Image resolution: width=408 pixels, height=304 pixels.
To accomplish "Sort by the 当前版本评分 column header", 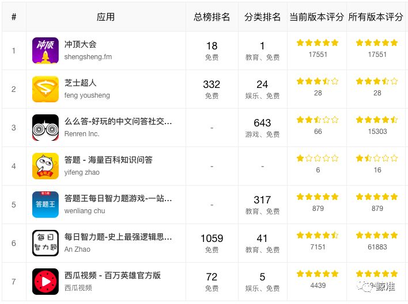I will (x=317, y=17).
